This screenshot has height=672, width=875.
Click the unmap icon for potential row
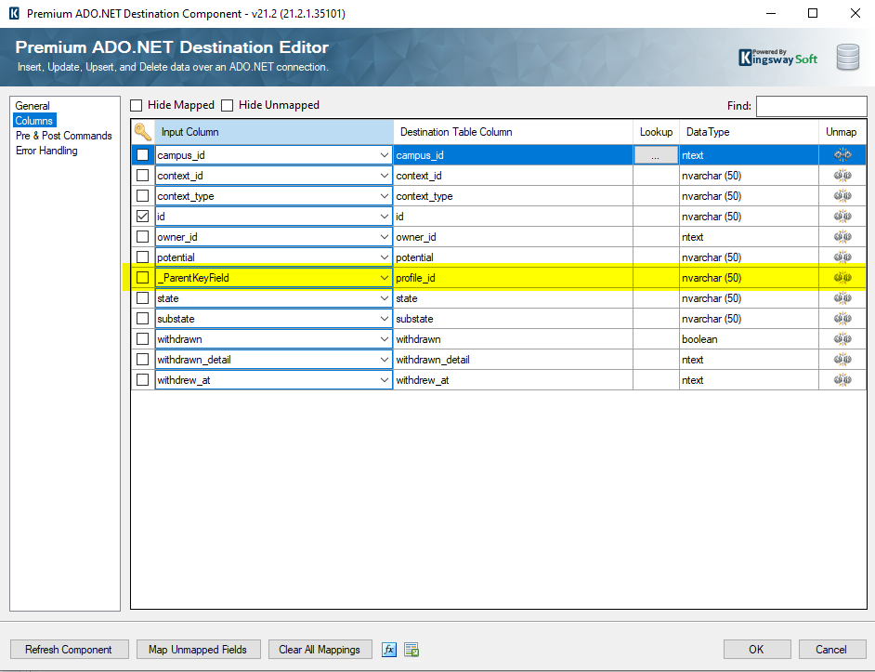coord(842,257)
